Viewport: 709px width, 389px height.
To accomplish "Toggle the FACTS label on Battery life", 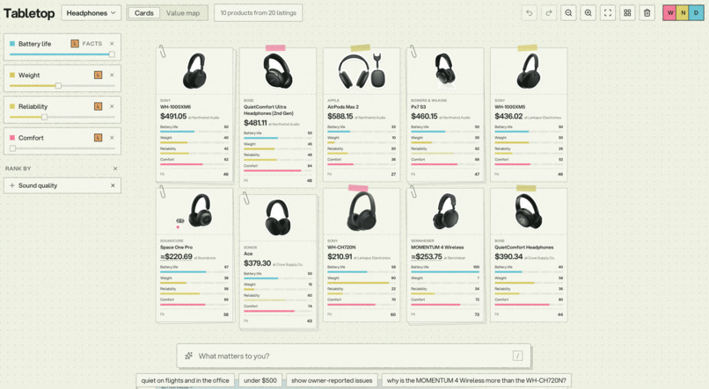I will tap(92, 44).
